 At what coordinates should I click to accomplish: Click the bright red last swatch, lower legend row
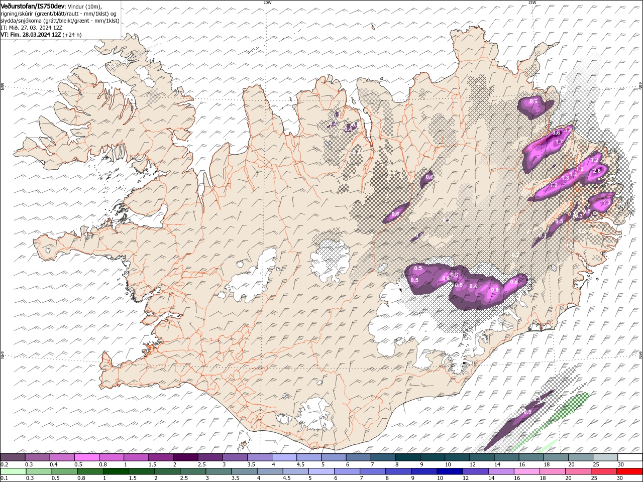[629, 471]
